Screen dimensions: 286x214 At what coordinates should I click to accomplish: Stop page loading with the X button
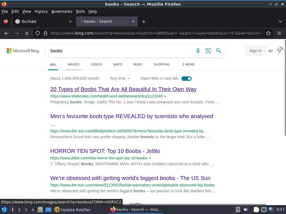(27, 33)
